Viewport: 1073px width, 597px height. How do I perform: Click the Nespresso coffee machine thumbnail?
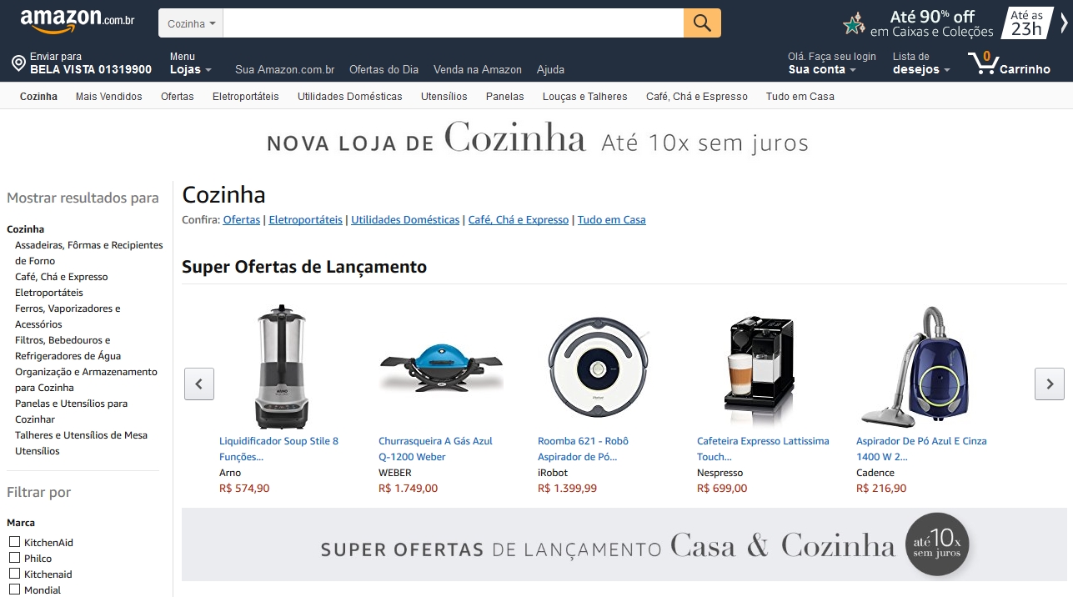(x=759, y=367)
